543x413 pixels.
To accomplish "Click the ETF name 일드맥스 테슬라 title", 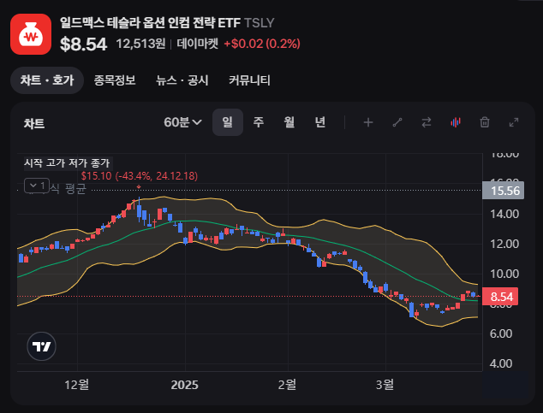I will tap(150, 23).
